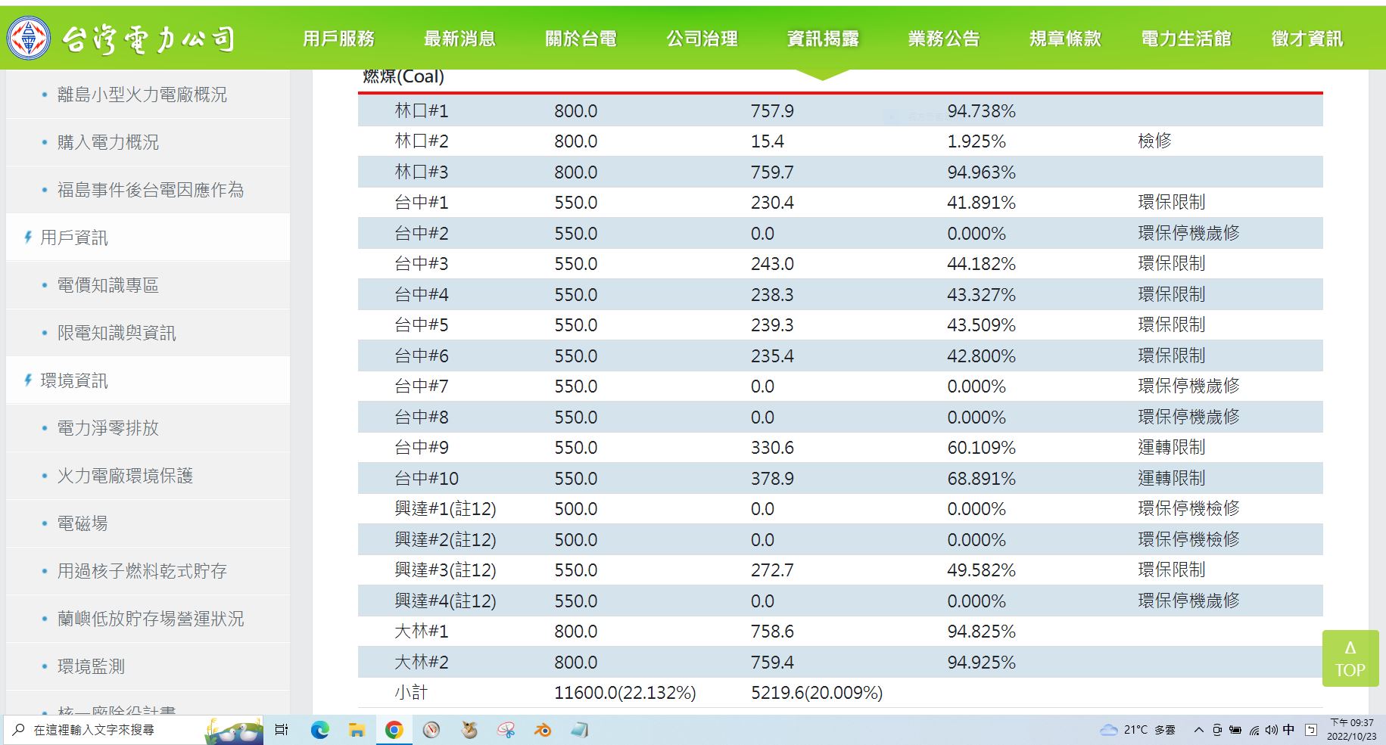Click the 94.925% value for 大林#2
The image size is (1386, 745).
[981, 663]
